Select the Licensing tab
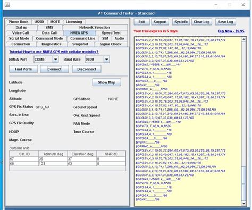 pos(74,22)
